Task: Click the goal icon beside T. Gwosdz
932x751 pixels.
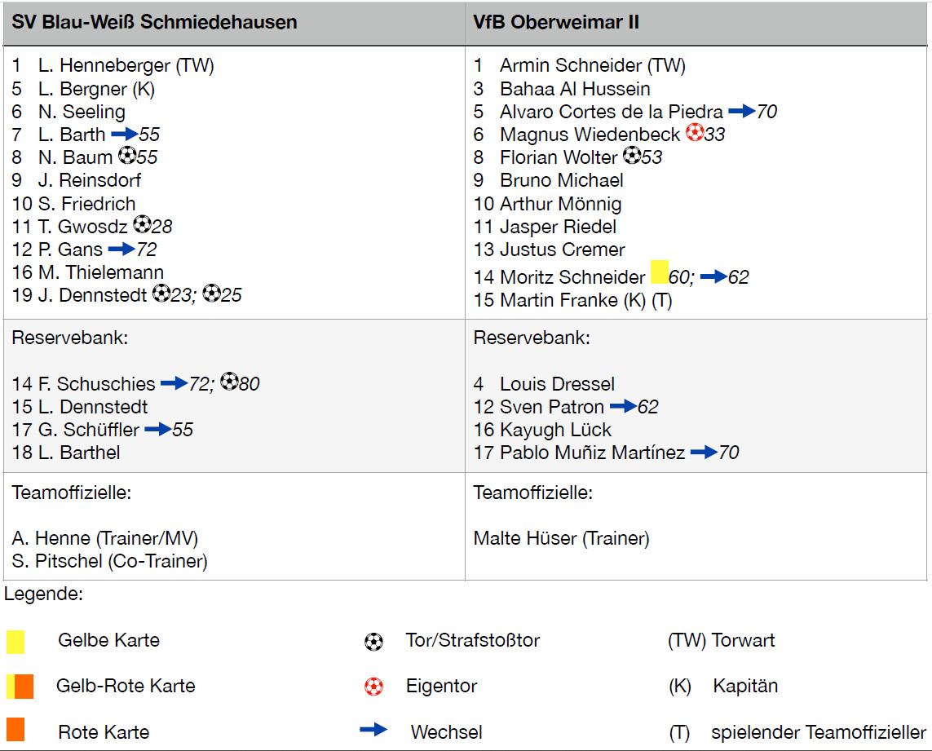Action: click(x=142, y=225)
